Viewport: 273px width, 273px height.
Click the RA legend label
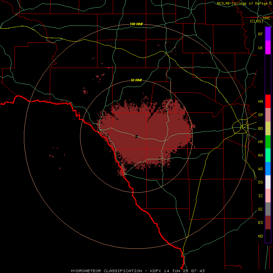coord(260,156)
